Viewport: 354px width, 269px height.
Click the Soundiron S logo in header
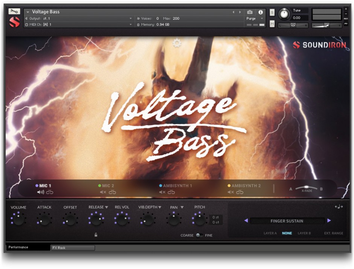click(x=14, y=22)
